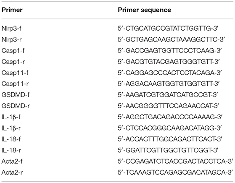Select the Casp11-r primer label
This screenshot has width=235, height=183.
[15, 84]
